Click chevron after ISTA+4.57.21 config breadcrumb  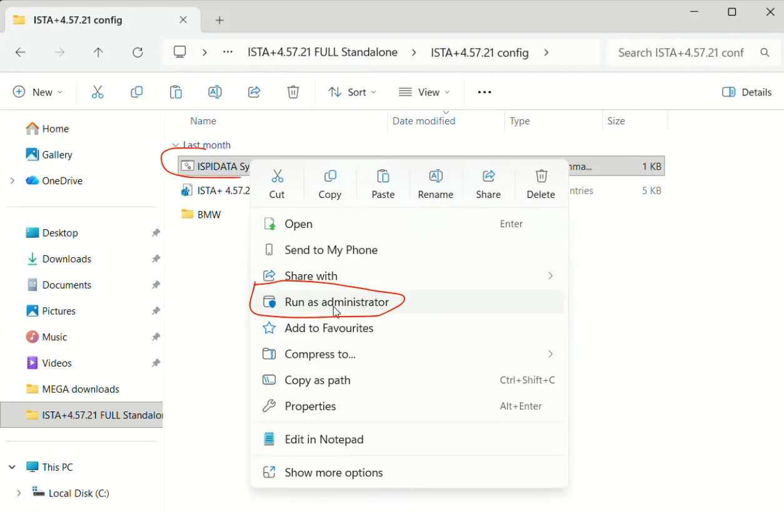546,52
